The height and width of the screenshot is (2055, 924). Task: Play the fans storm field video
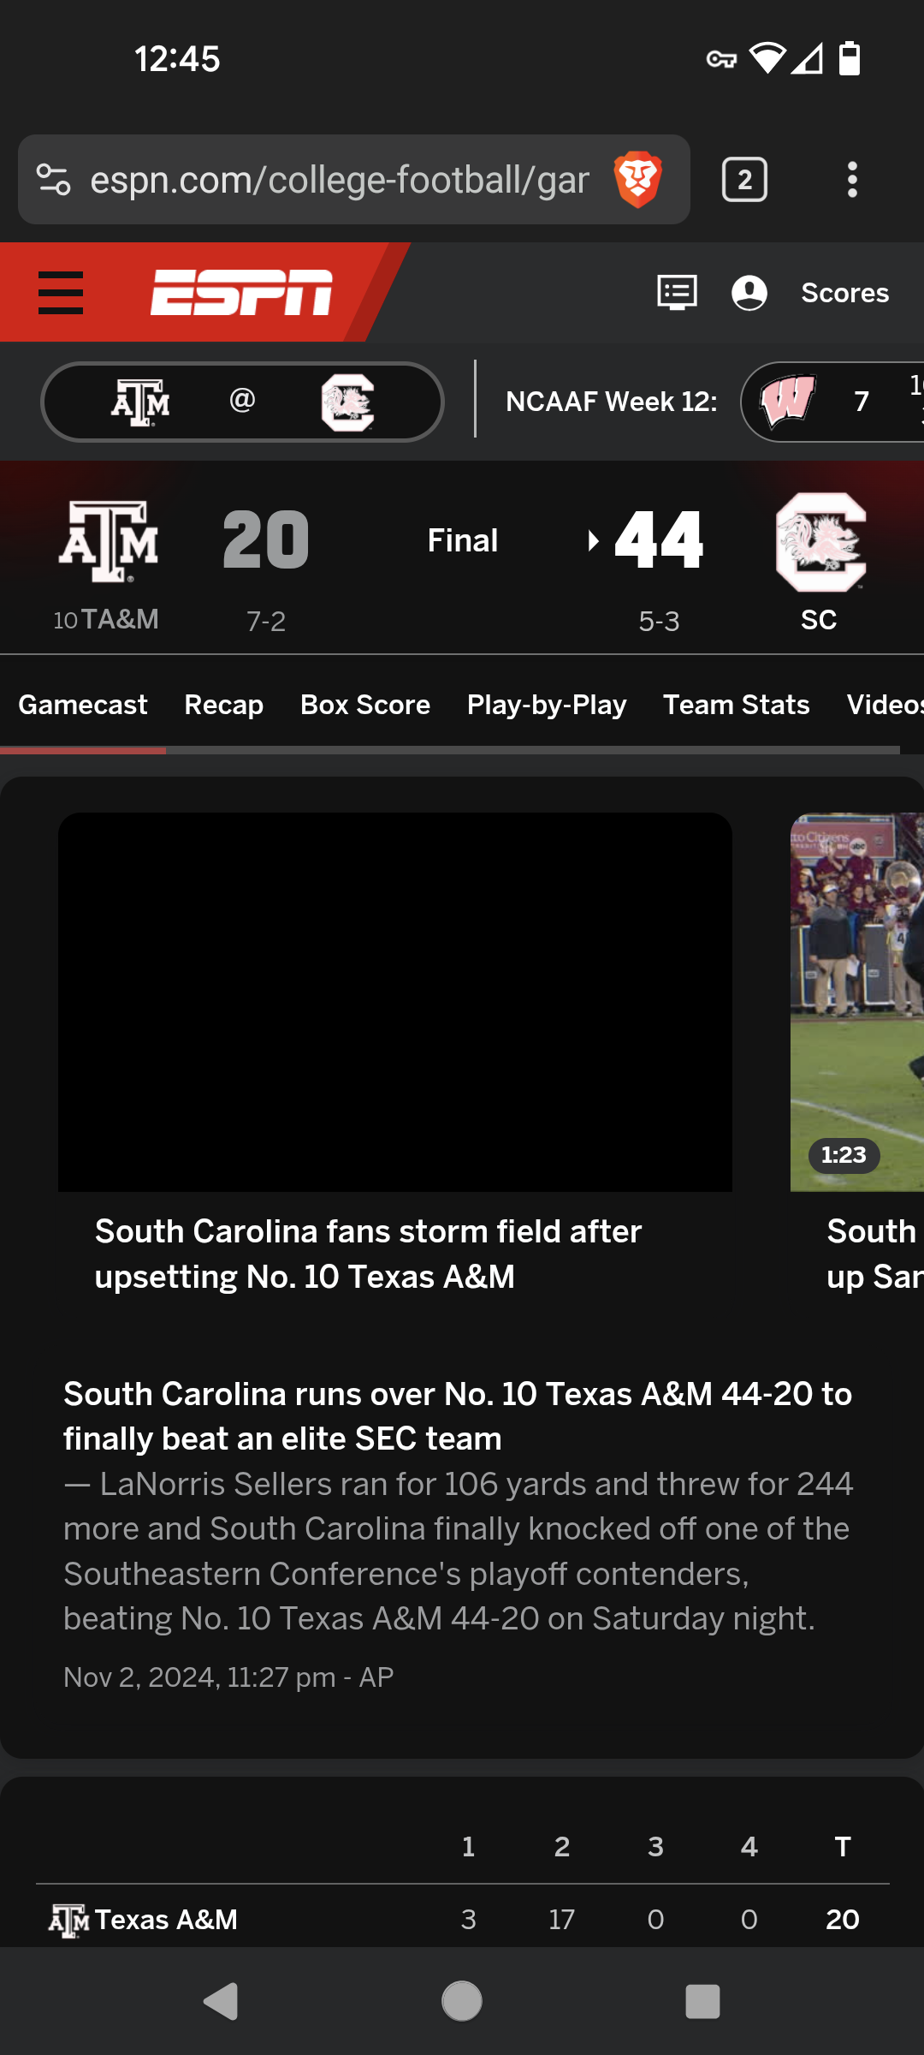point(394,1002)
